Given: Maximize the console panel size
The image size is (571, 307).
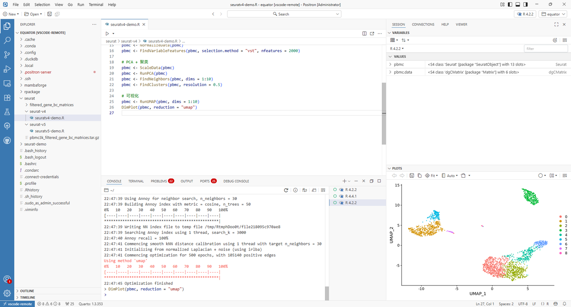Looking at the screenshot, I should 379,181.
